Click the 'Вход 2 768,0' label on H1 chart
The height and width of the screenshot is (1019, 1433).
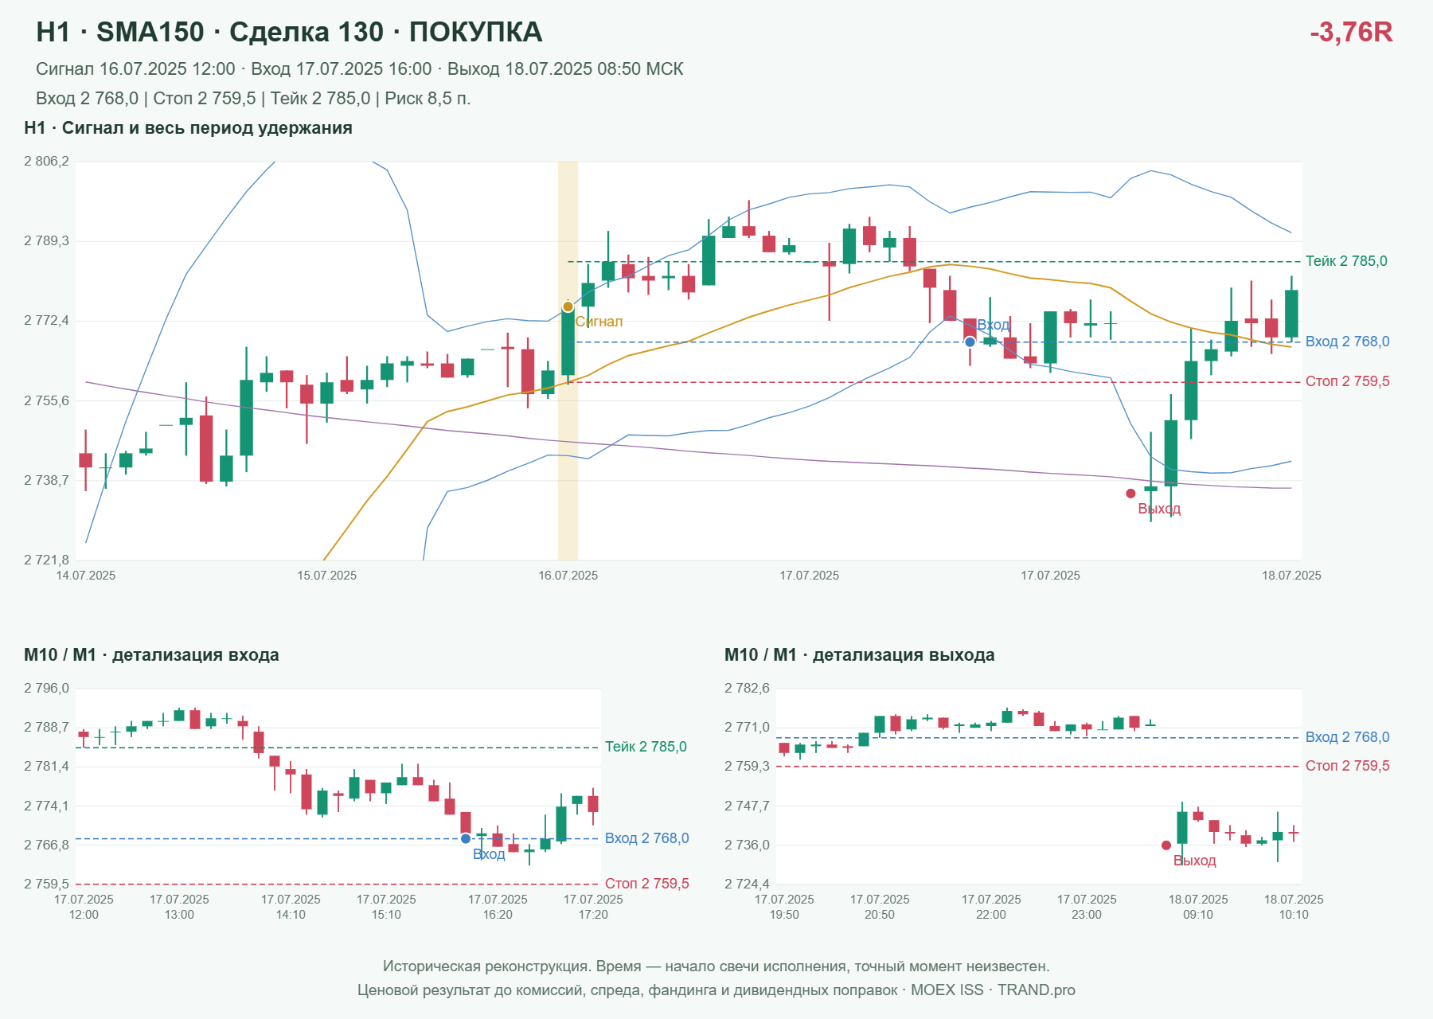(x=1347, y=342)
